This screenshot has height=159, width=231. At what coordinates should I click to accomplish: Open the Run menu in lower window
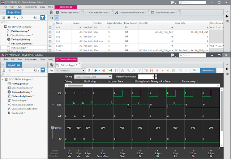(20, 60)
